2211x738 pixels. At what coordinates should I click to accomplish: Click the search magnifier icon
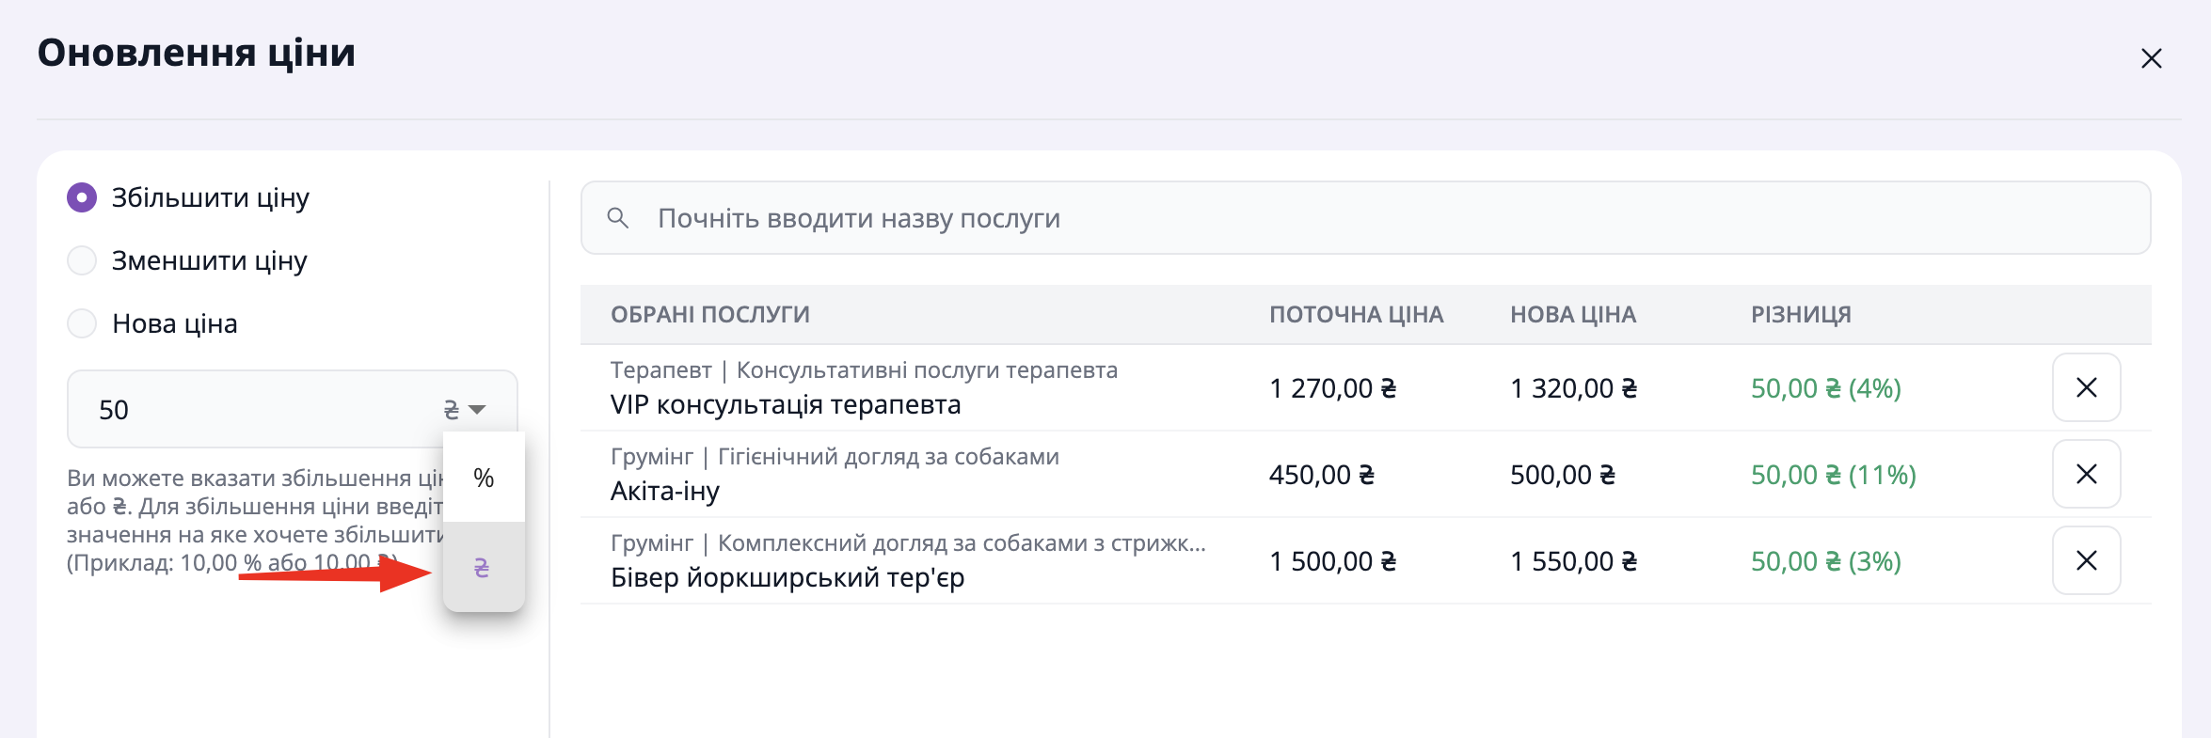click(x=618, y=218)
